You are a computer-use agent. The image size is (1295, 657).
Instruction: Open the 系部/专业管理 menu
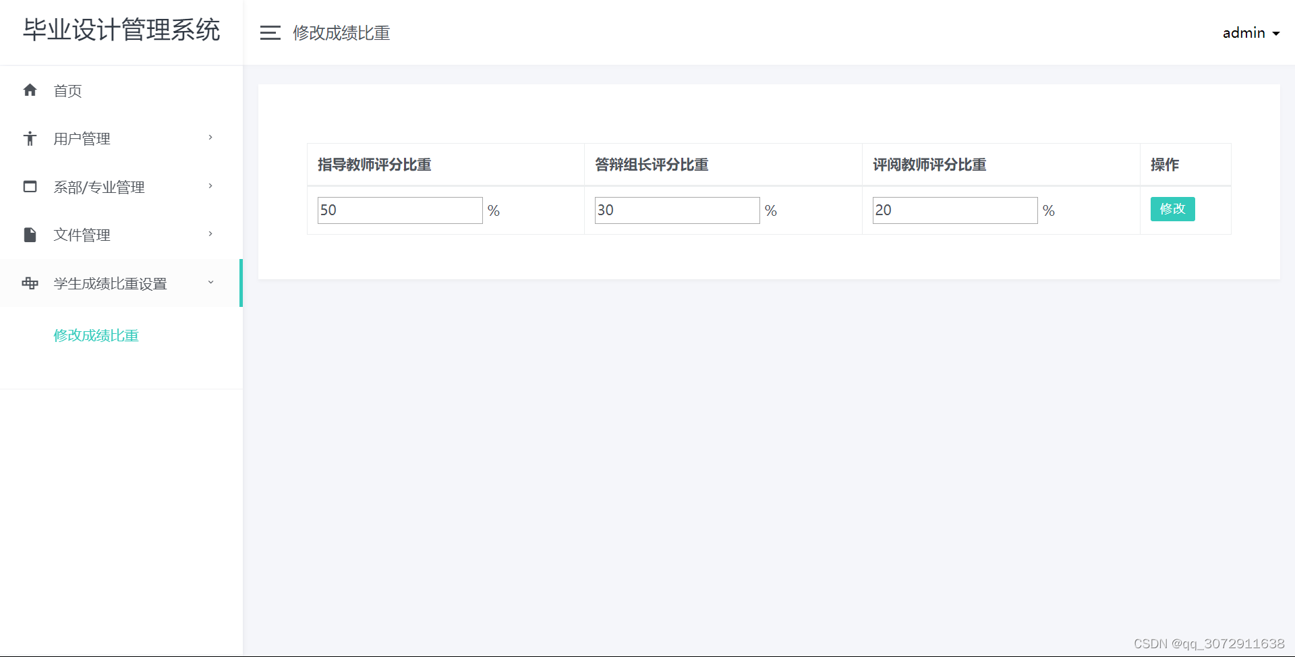pos(121,187)
